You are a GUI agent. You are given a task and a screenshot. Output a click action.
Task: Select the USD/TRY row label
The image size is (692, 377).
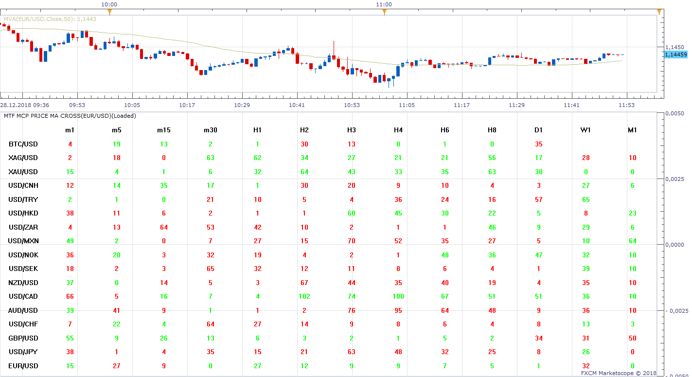(23, 199)
